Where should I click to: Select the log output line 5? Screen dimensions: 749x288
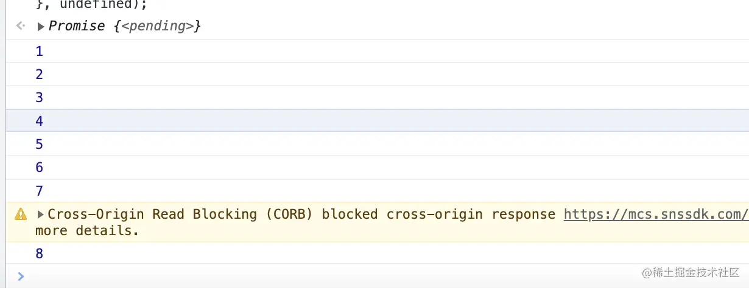click(x=377, y=144)
